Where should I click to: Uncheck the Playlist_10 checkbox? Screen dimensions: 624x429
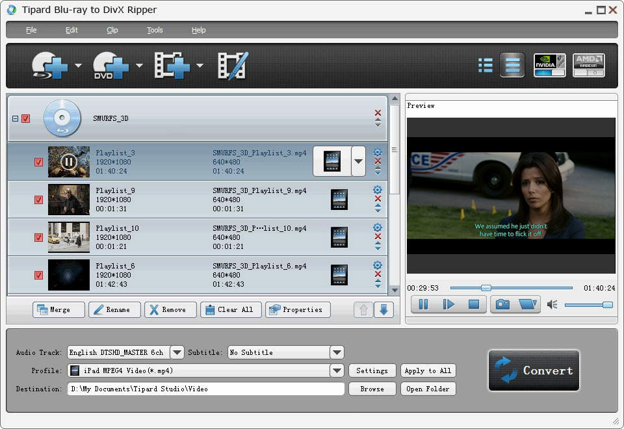point(38,238)
